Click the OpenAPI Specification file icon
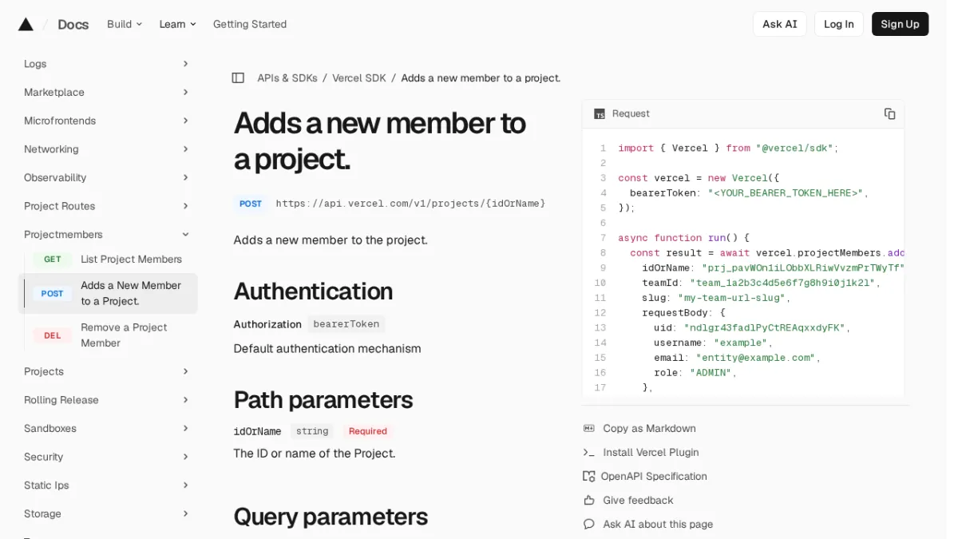This screenshot has width=958, height=539. click(589, 476)
